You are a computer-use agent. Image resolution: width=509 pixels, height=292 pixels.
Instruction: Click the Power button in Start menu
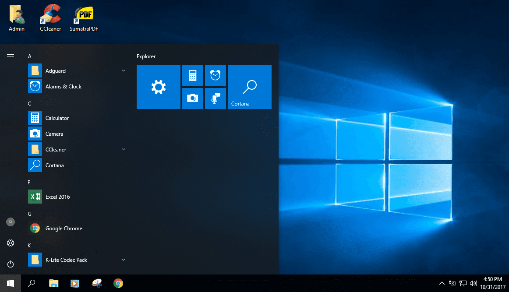[10, 264]
